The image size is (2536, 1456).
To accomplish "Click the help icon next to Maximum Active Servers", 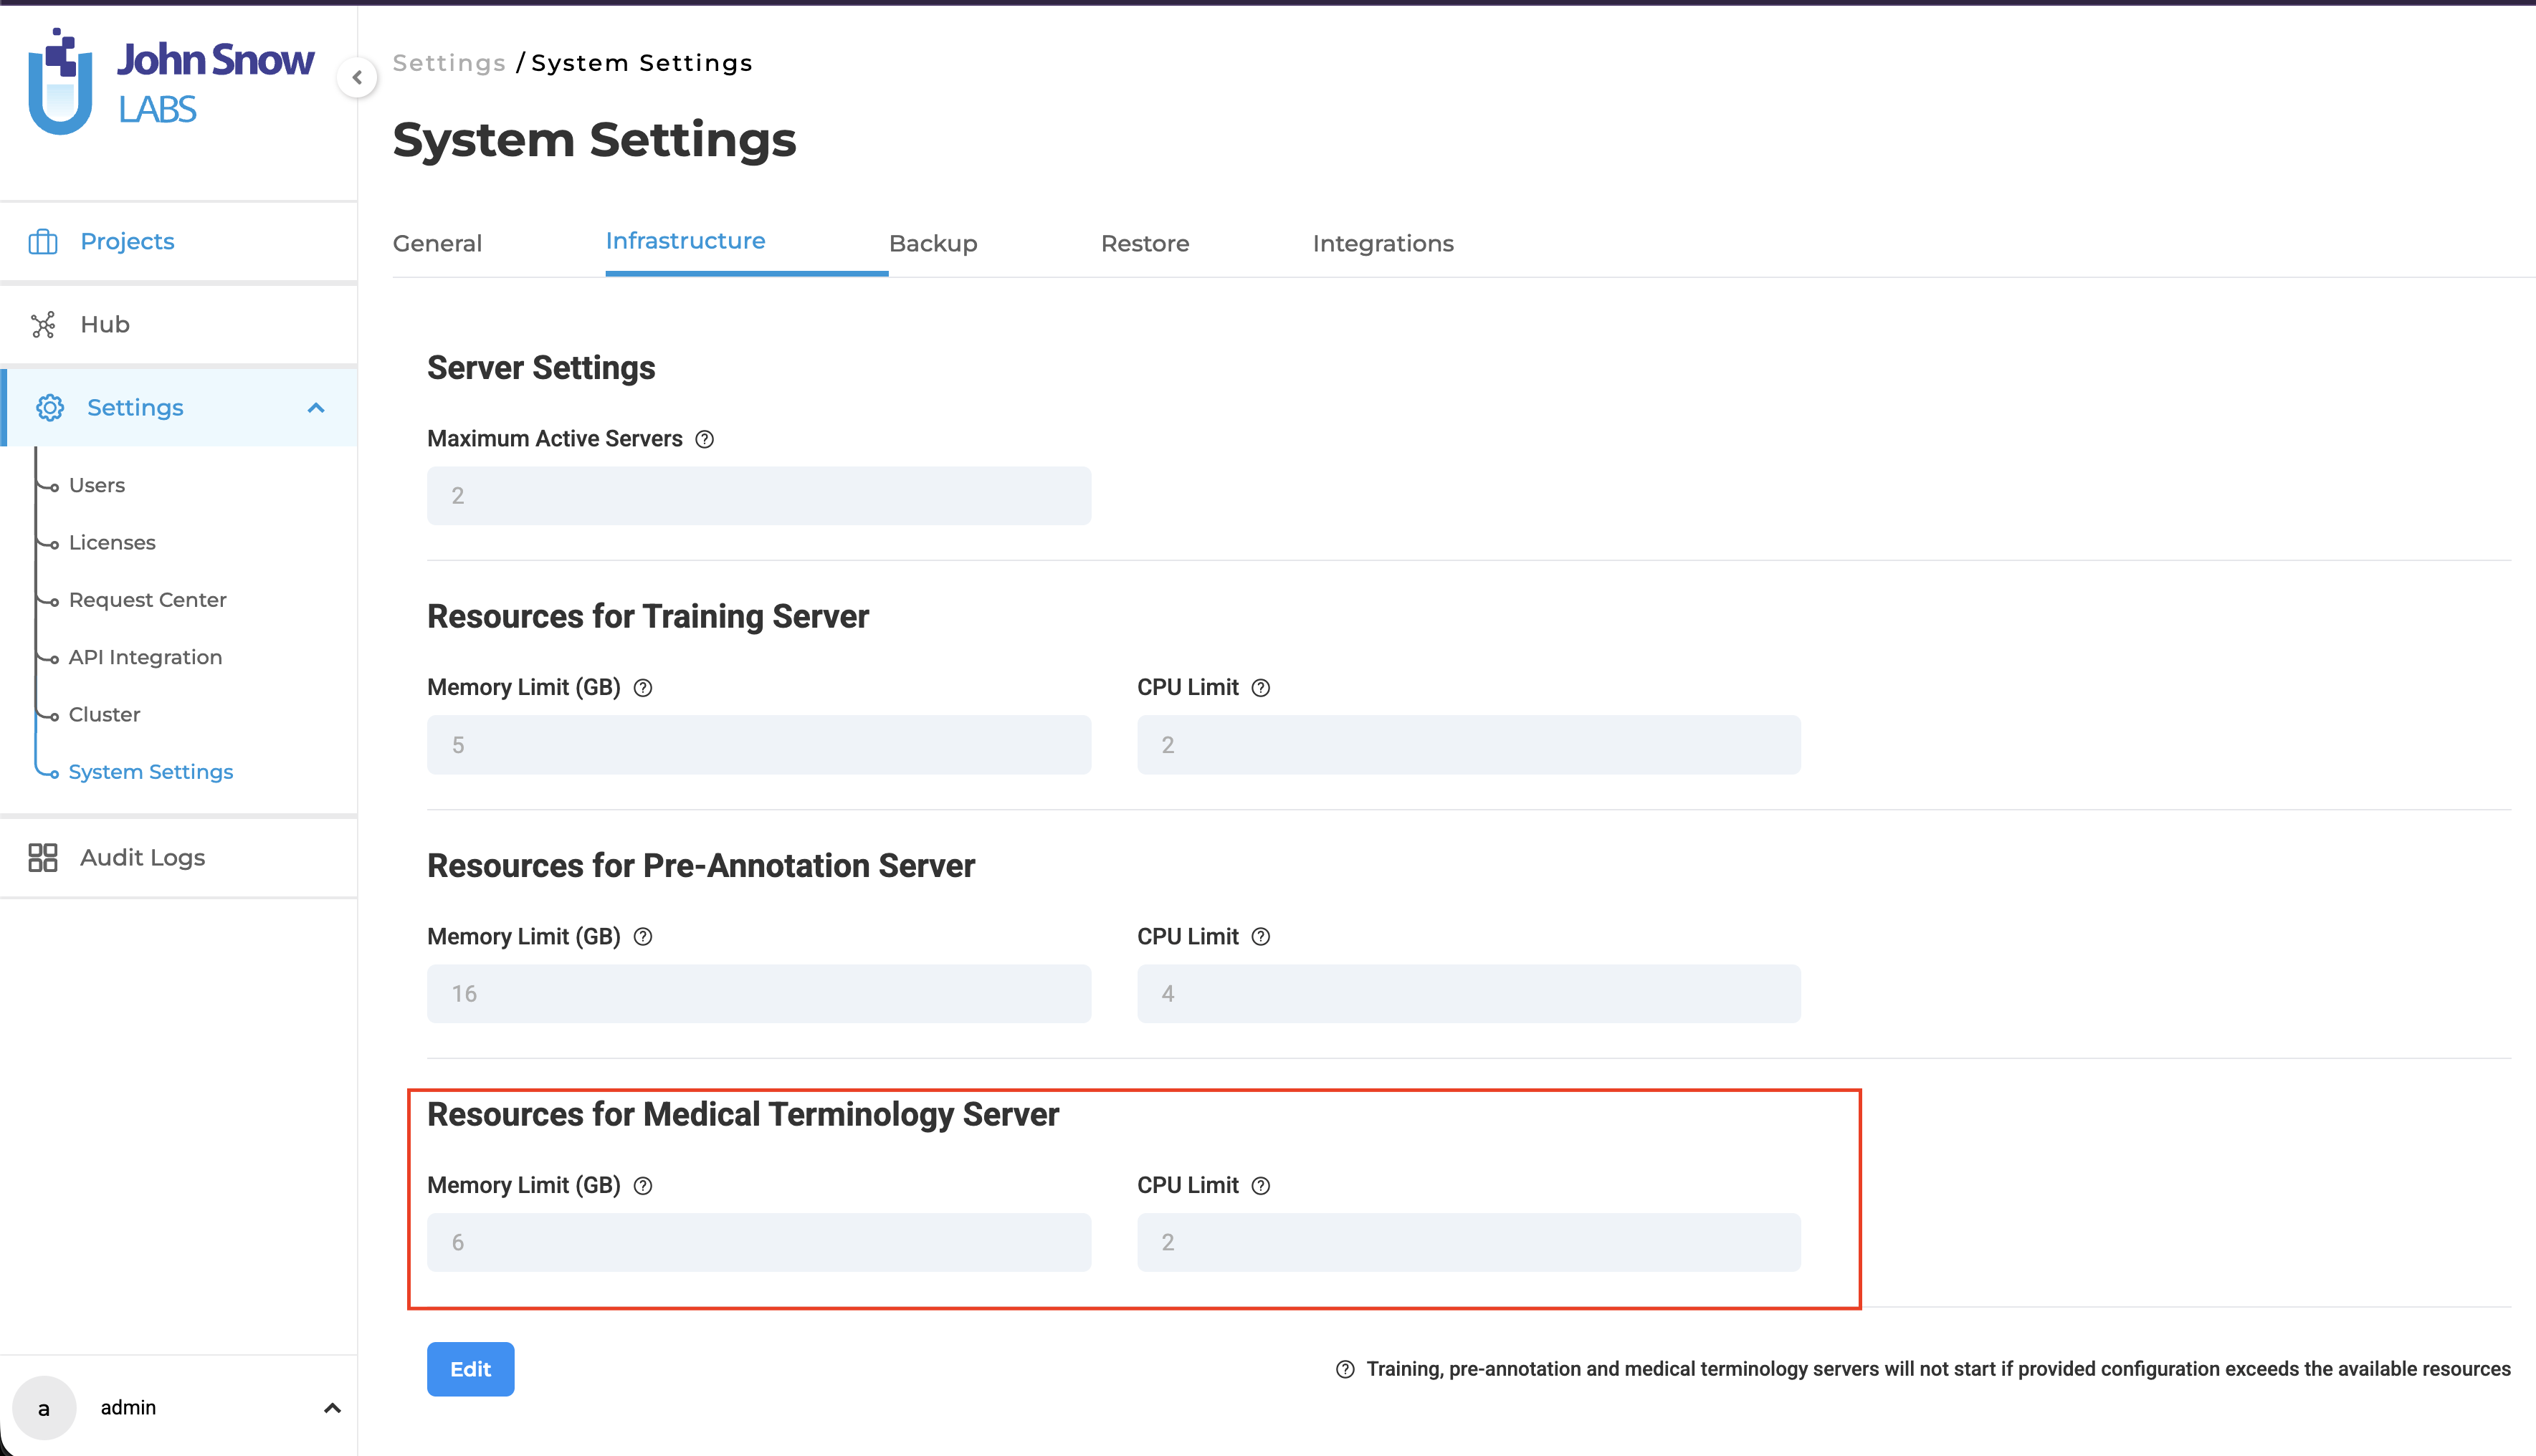I will [x=705, y=439].
